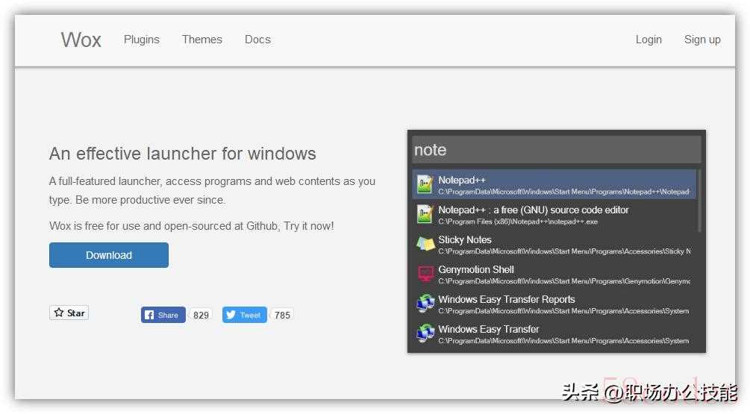Click the star icon in Star button

(x=59, y=312)
